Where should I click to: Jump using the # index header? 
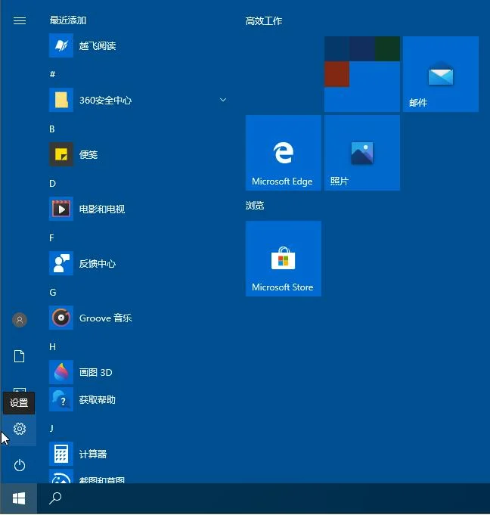pos(52,74)
